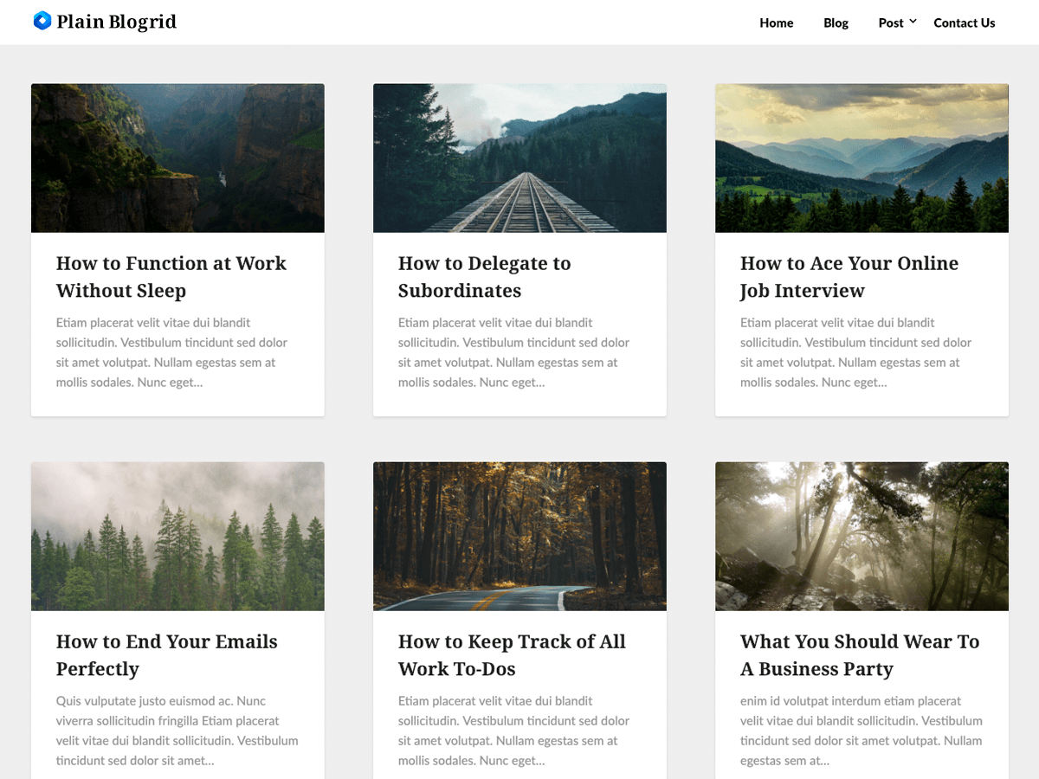Navigate to the Blog page

coord(835,23)
